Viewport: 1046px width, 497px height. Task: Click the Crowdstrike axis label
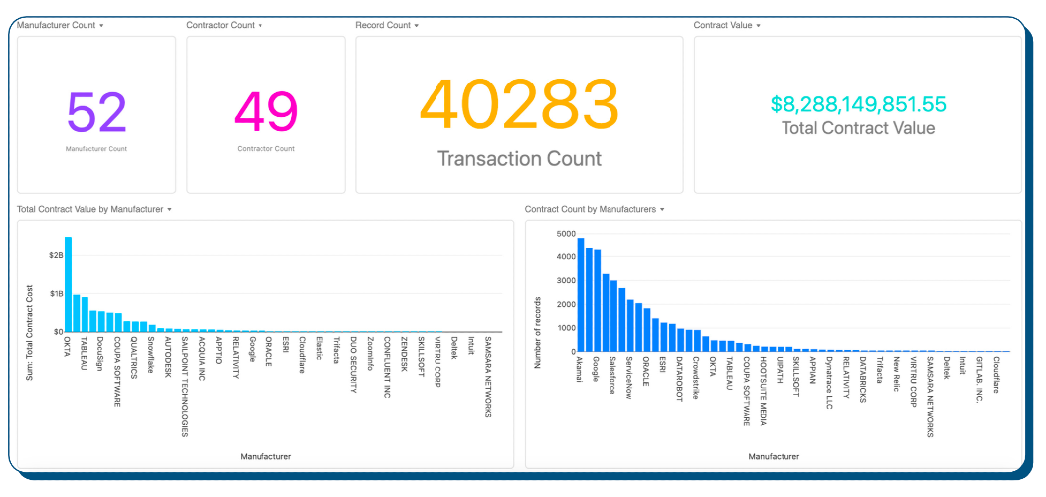coord(696,377)
